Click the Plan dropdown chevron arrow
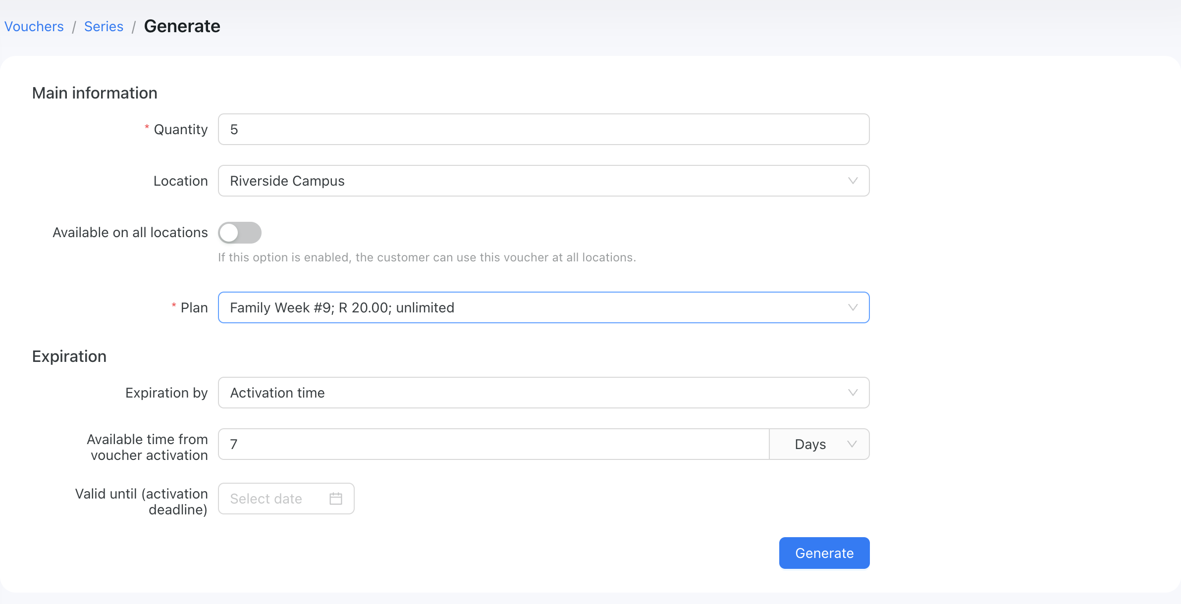Image resolution: width=1181 pixels, height=604 pixels. click(x=853, y=307)
